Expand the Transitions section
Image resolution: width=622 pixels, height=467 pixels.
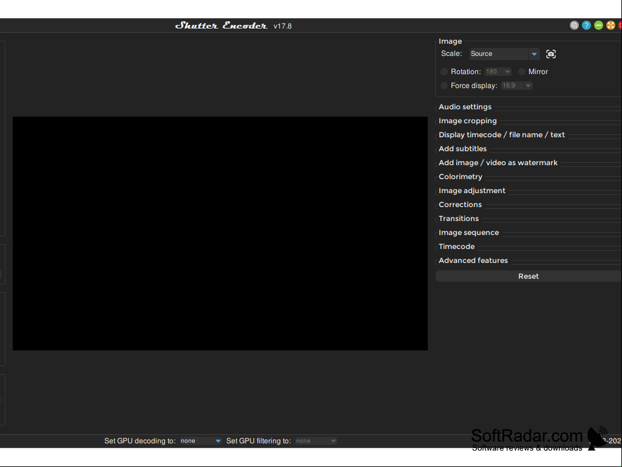pyautogui.click(x=459, y=219)
